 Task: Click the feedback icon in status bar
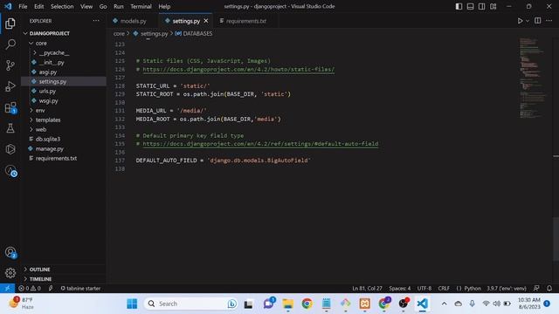(x=536, y=289)
